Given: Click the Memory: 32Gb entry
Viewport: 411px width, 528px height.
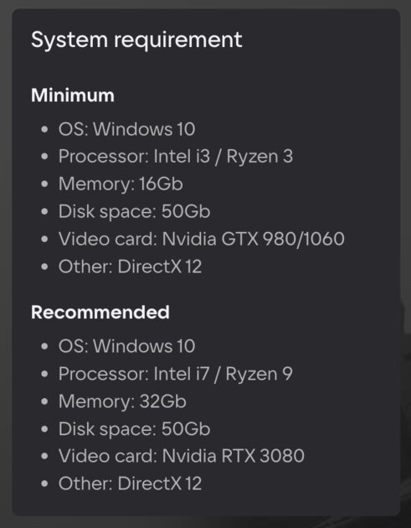Looking at the screenshot, I should pyautogui.click(x=122, y=401).
